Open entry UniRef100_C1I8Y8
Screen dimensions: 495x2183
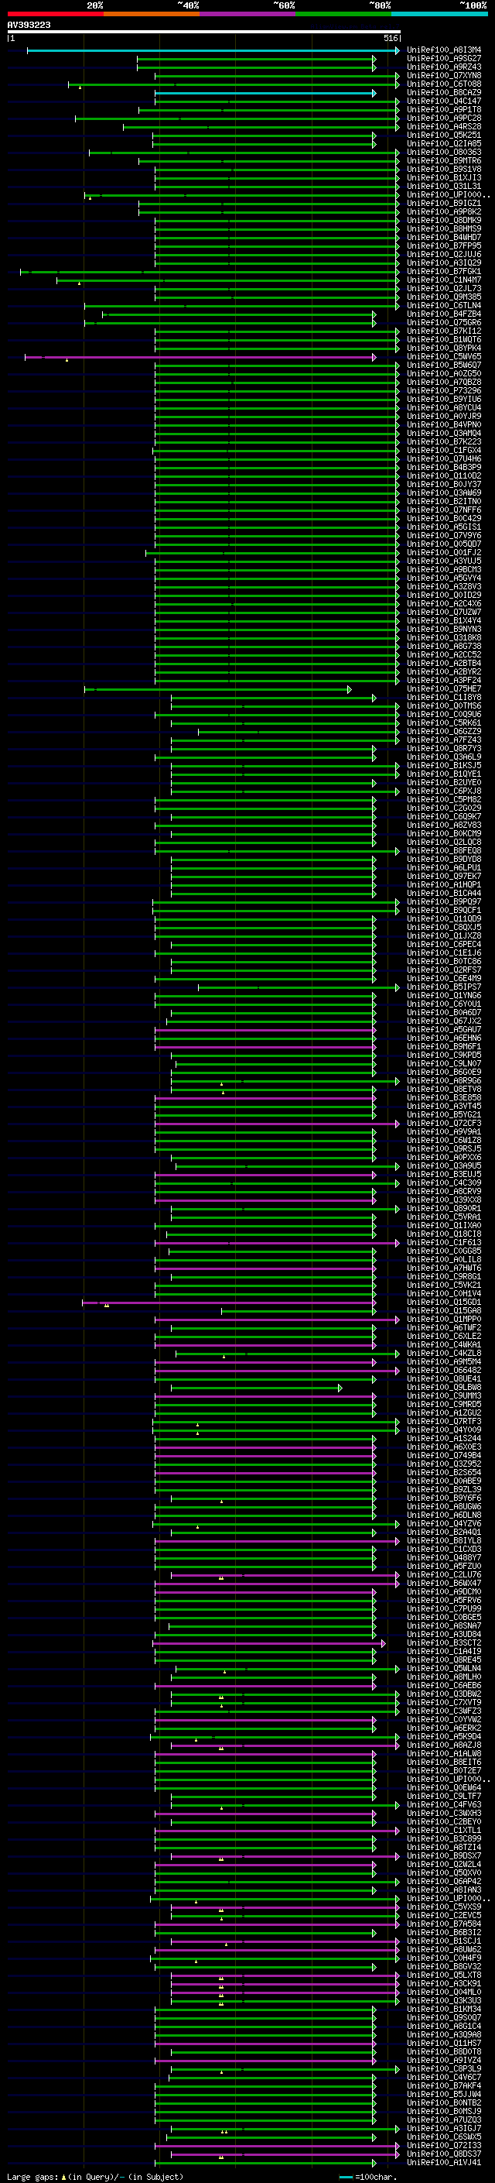pyautogui.click(x=444, y=698)
